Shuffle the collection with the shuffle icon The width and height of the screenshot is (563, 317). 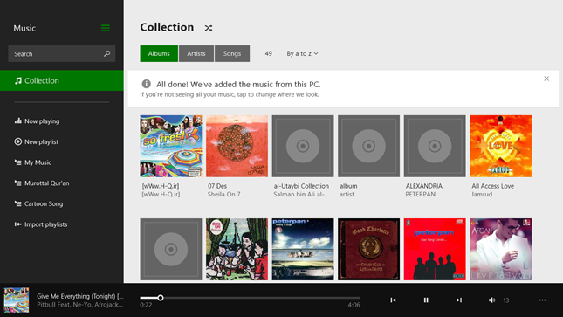coord(209,28)
